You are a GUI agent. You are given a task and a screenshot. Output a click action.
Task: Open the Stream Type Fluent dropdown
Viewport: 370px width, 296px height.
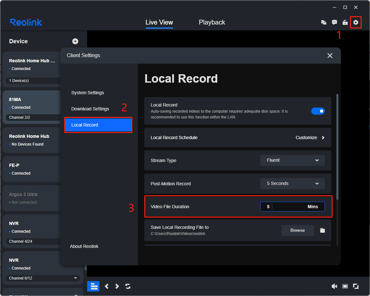(x=293, y=160)
